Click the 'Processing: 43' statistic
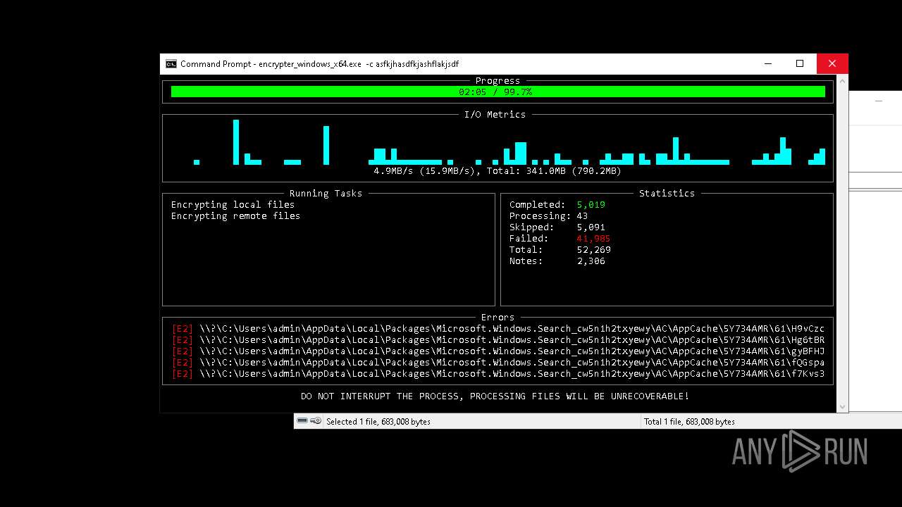The width and height of the screenshot is (902, 507). pos(549,216)
